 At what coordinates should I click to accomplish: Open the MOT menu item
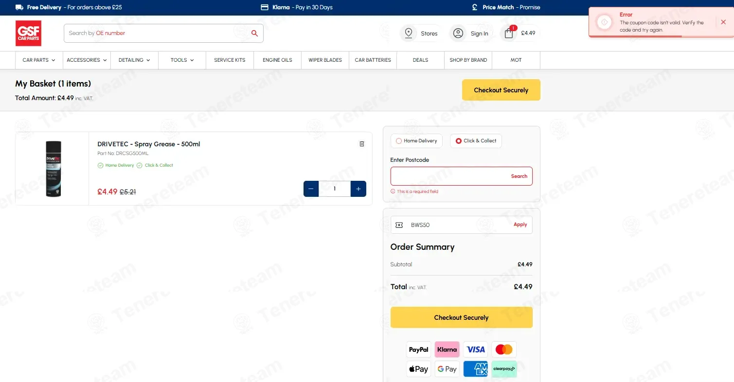coord(516,60)
